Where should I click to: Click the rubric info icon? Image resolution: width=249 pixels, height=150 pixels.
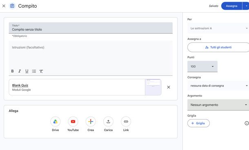point(247,123)
